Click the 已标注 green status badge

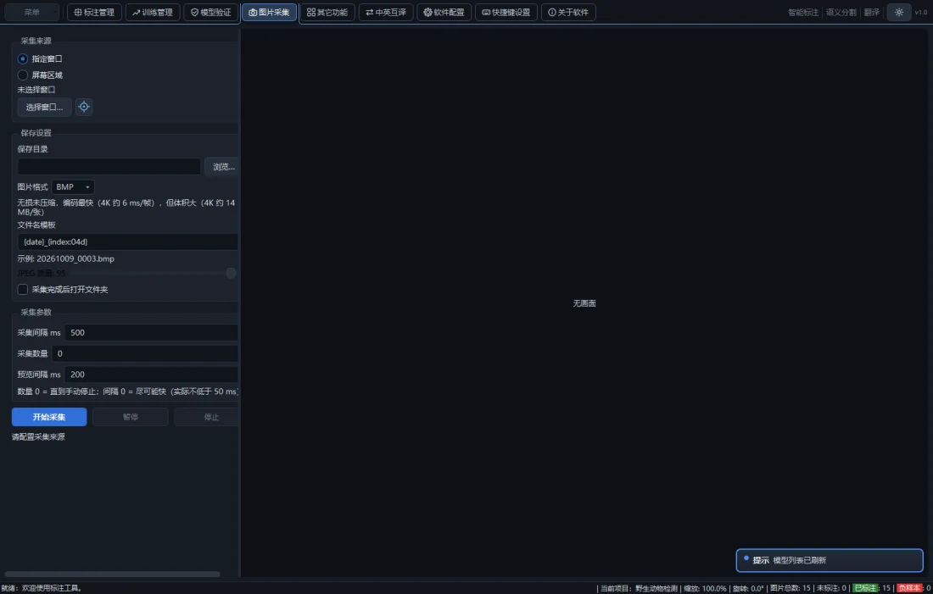pos(866,588)
